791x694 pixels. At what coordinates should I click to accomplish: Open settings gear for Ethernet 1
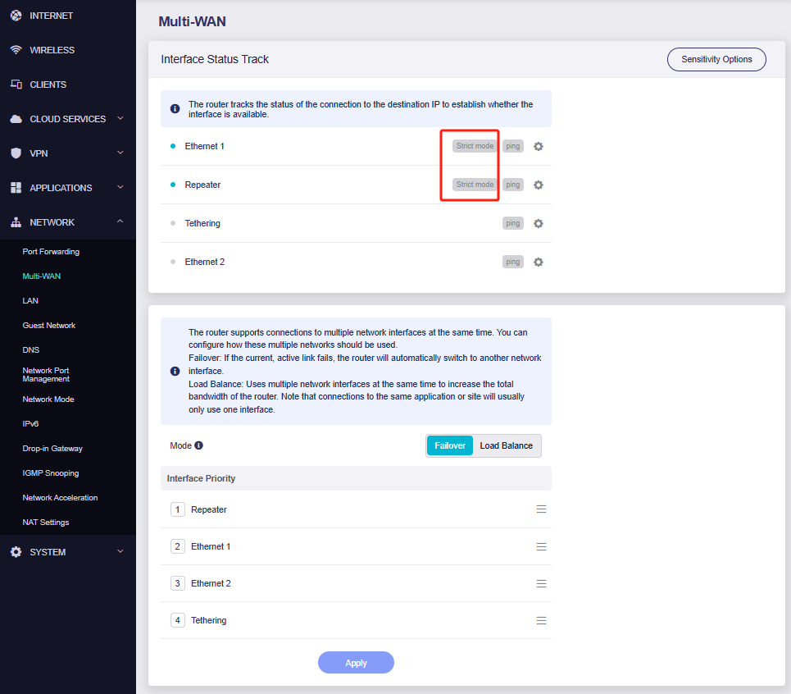click(539, 146)
